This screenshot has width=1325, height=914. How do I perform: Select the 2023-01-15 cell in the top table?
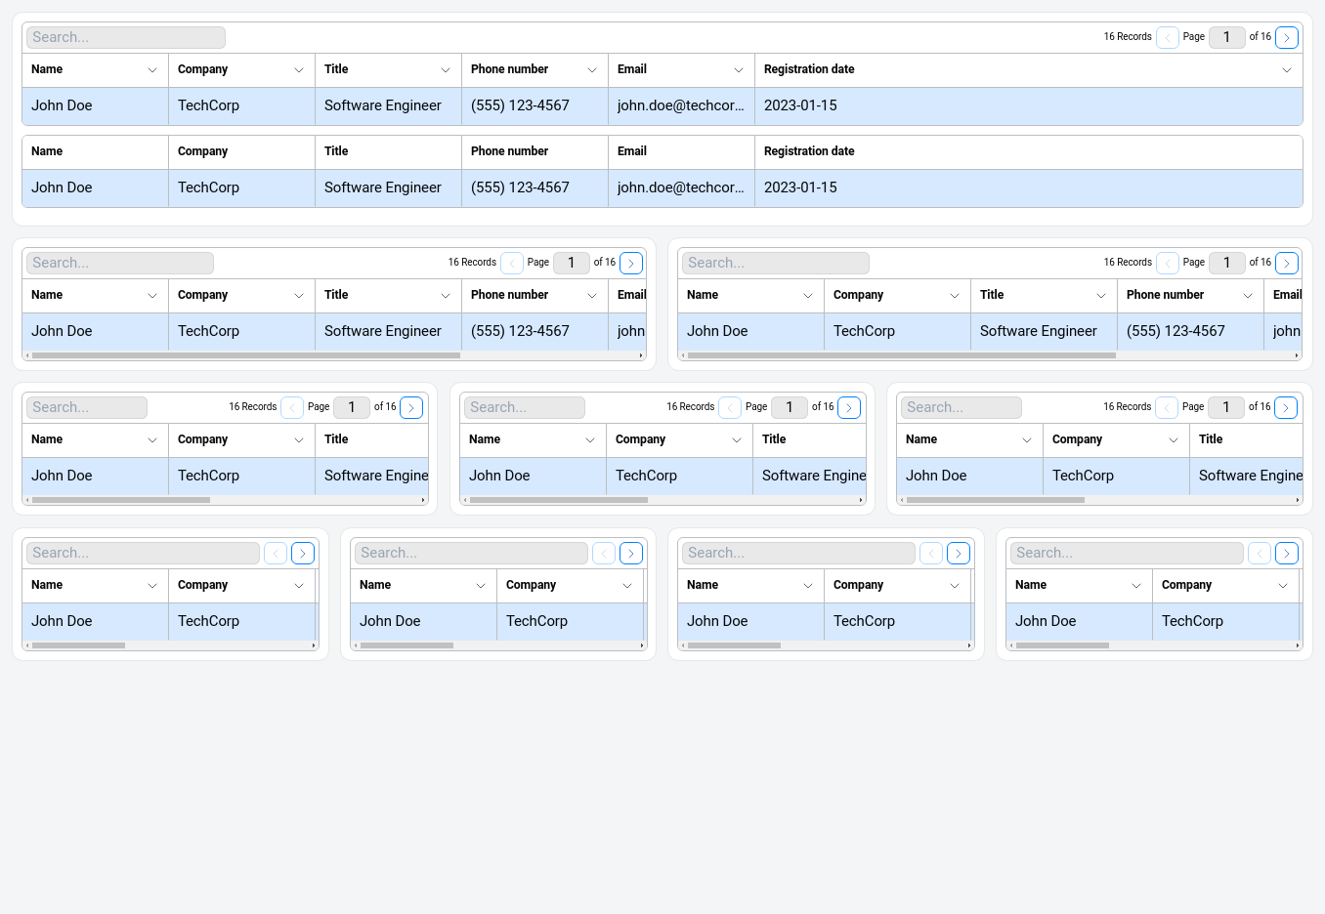[800, 105]
